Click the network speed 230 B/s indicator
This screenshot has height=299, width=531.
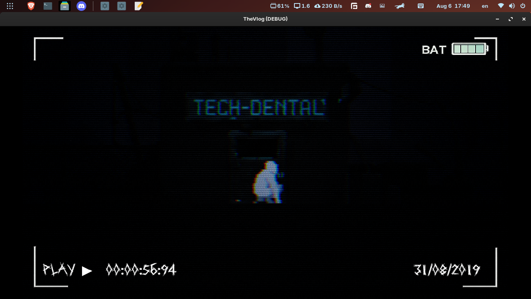328,6
